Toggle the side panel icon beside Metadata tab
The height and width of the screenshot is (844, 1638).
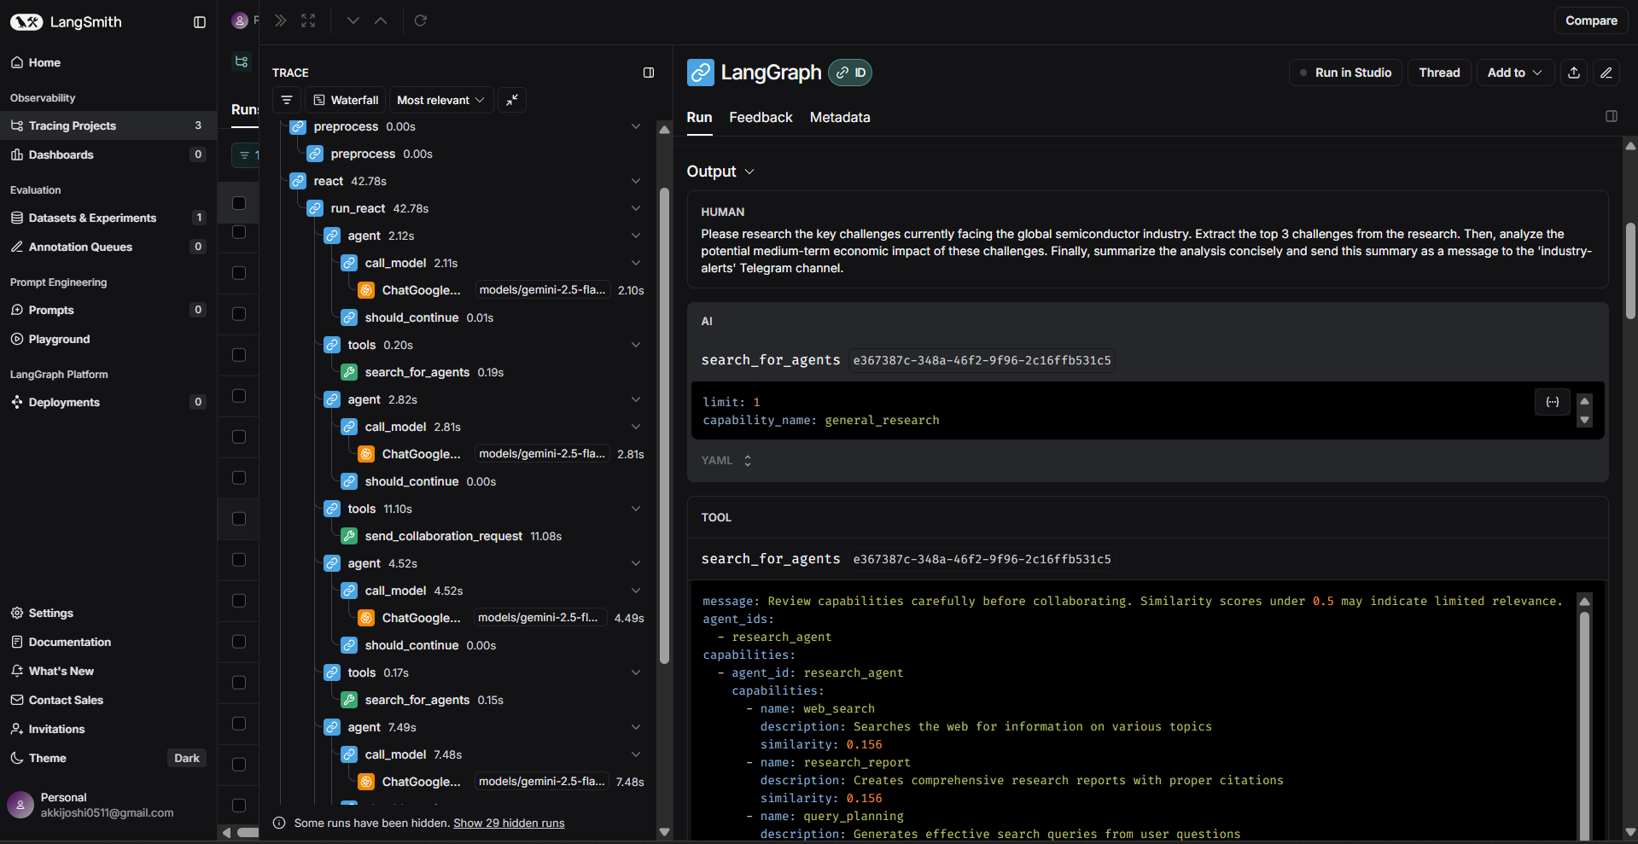[x=1612, y=116]
